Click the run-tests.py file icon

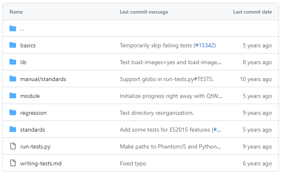pyautogui.click(x=13, y=146)
